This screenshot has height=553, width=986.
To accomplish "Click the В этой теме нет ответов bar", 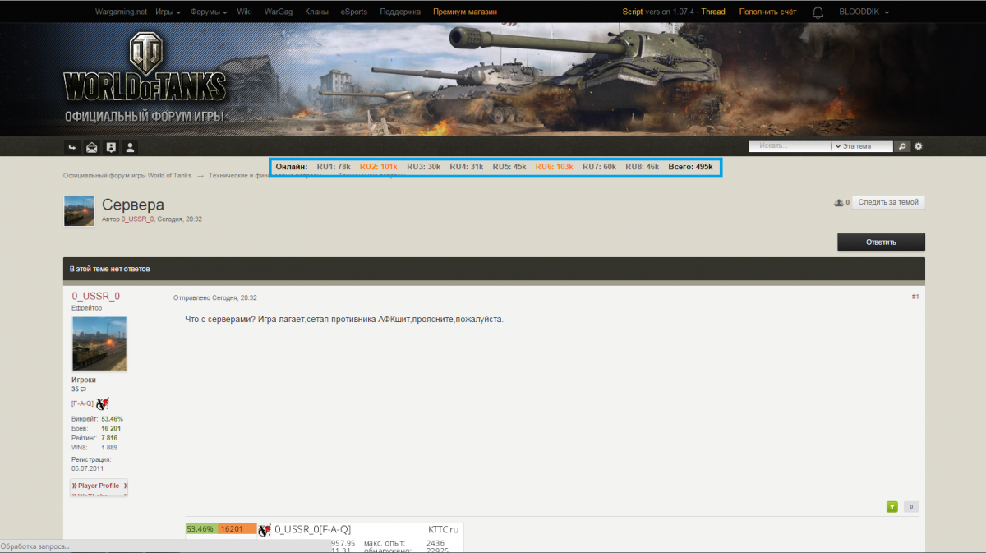I will tap(494, 269).
